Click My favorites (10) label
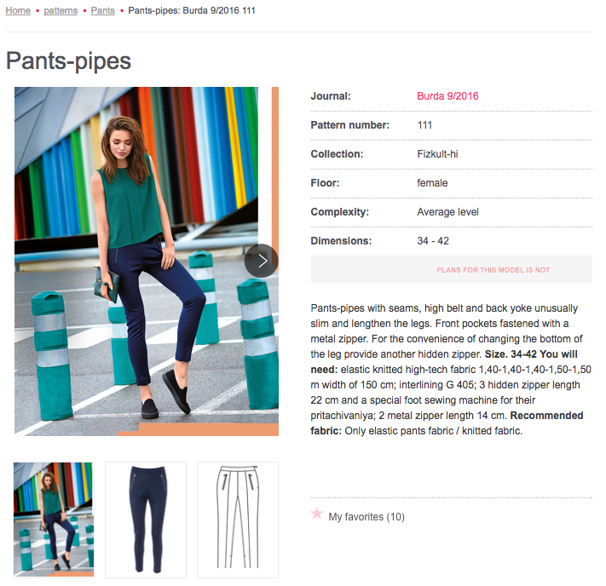This screenshot has height=586, width=606. click(x=366, y=517)
